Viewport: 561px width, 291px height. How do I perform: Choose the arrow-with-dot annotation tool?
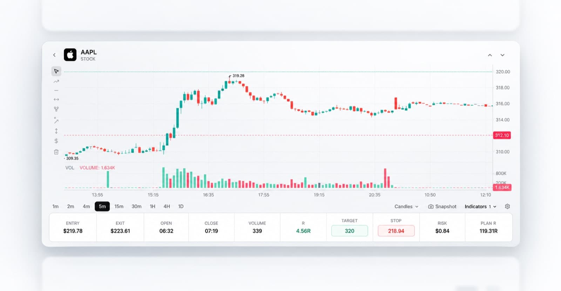pos(56,120)
